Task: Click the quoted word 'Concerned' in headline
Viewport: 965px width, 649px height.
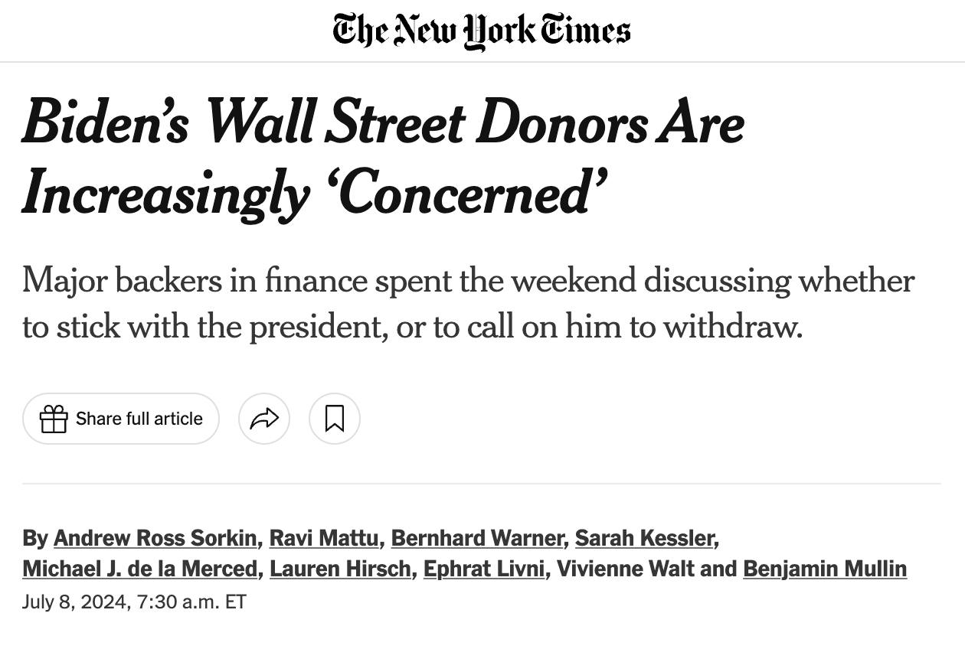Action: pyautogui.click(x=466, y=194)
